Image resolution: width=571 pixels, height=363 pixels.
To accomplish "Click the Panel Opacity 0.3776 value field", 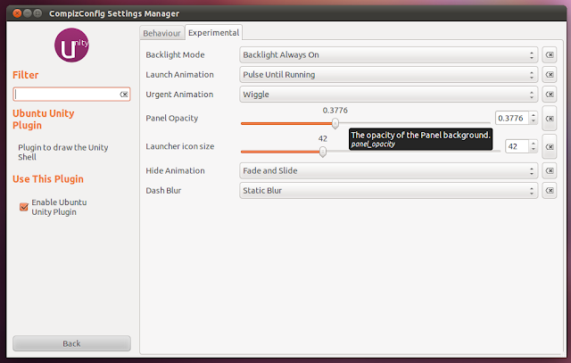I will click(511, 119).
